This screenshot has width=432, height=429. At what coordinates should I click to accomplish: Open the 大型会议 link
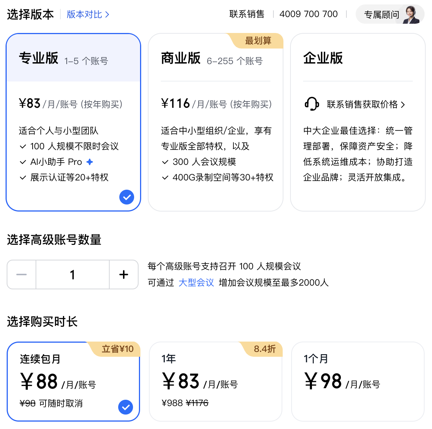pos(196,283)
